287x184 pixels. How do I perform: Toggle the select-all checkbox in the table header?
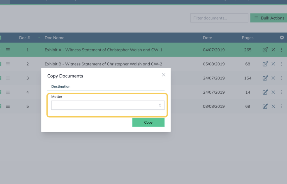(x=0, y=37)
